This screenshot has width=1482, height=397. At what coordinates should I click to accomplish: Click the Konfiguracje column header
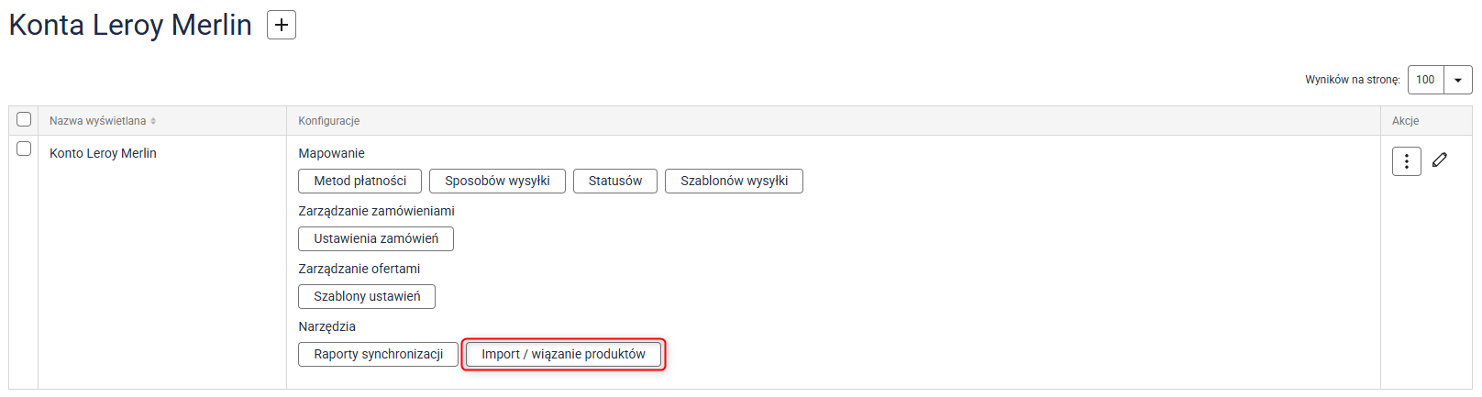[x=328, y=121]
